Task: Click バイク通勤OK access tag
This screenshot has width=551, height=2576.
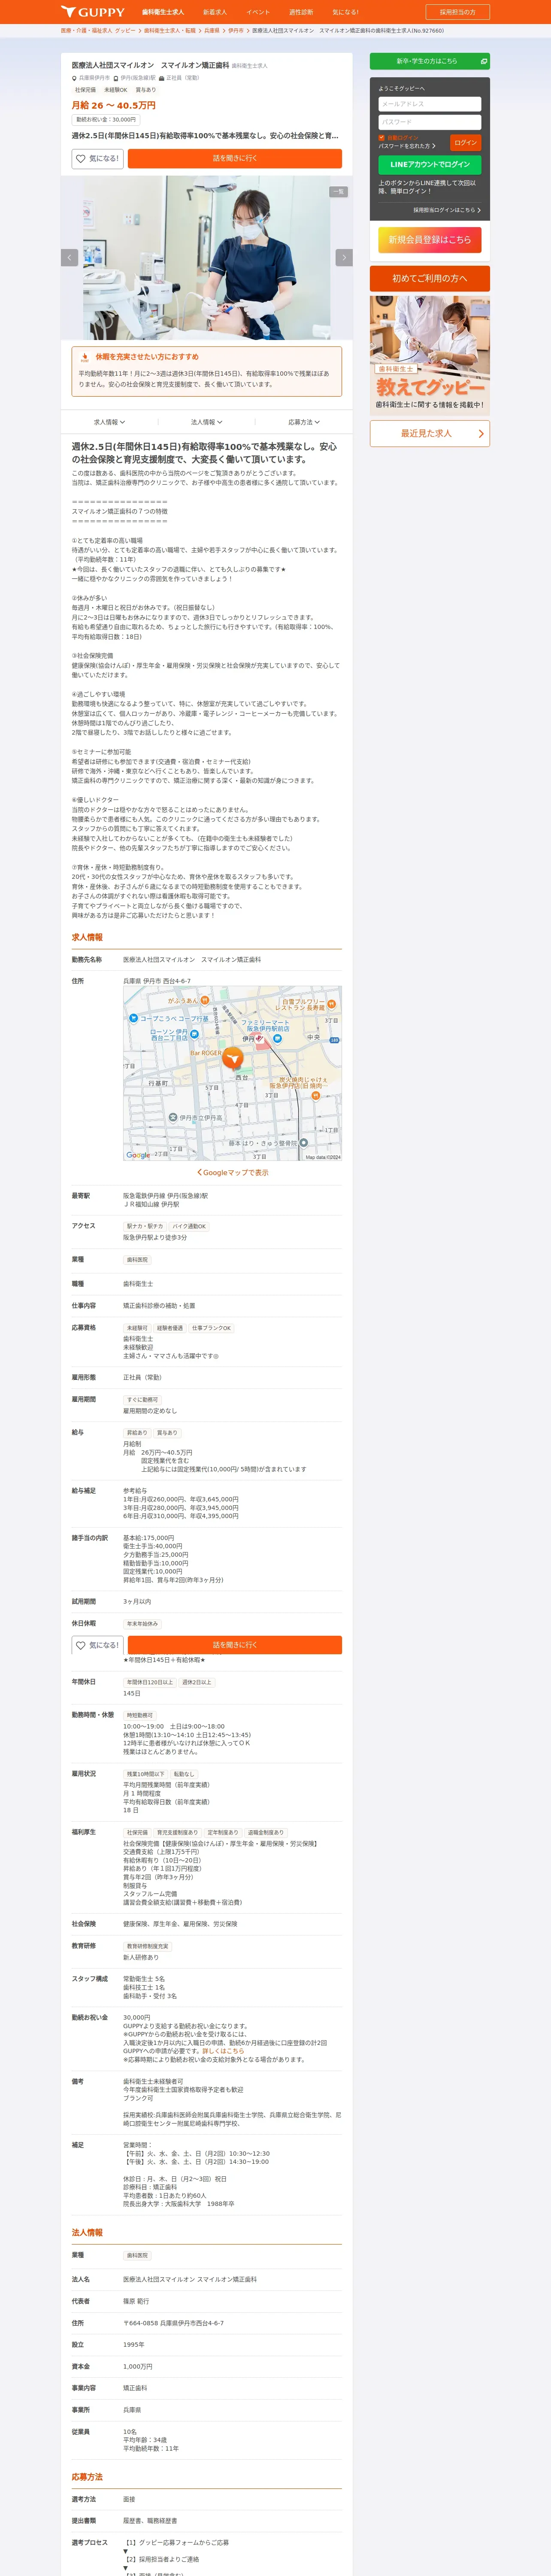Action: pos(189,1226)
